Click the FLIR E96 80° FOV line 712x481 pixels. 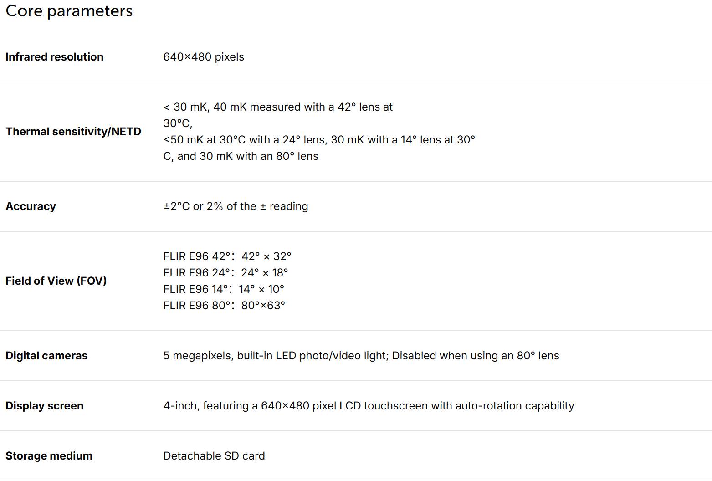(x=224, y=306)
